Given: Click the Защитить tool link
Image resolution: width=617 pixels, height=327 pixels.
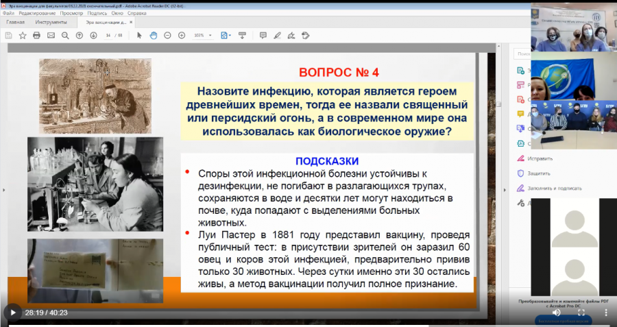Looking at the screenshot, I should (539, 173).
